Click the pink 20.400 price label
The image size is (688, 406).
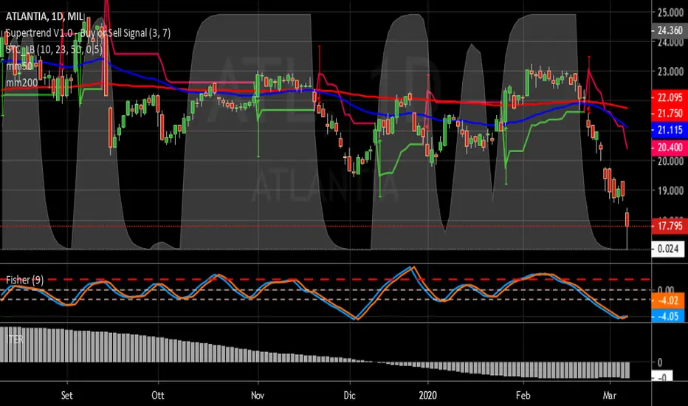click(x=670, y=148)
